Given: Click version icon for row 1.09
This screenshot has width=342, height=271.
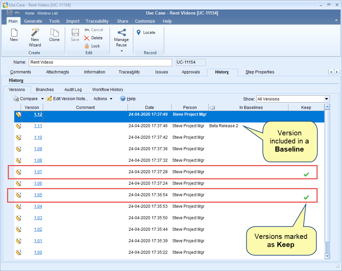Looking at the screenshot, I should 18,149.
